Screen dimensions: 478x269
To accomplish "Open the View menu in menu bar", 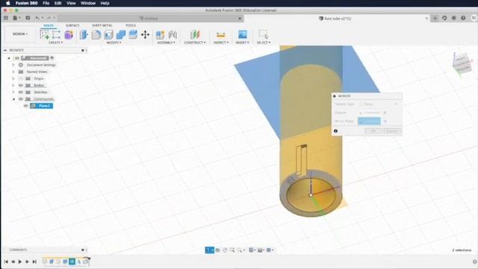I will click(71, 3).
